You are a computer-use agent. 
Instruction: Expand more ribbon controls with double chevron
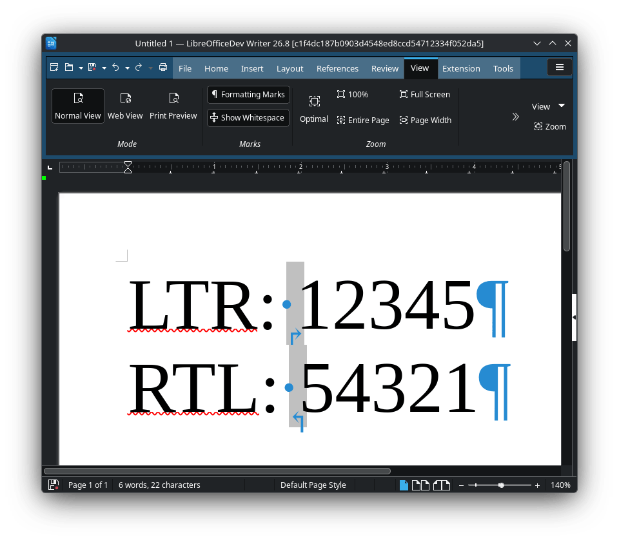[x=515, y=117]
